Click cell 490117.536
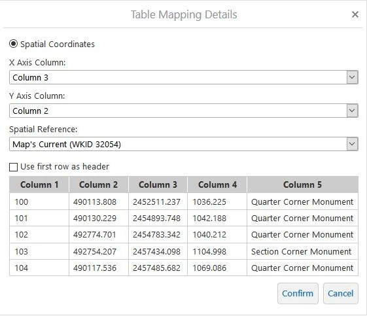The width and height of the screenshot is (367, 316). tap(99, 268)
